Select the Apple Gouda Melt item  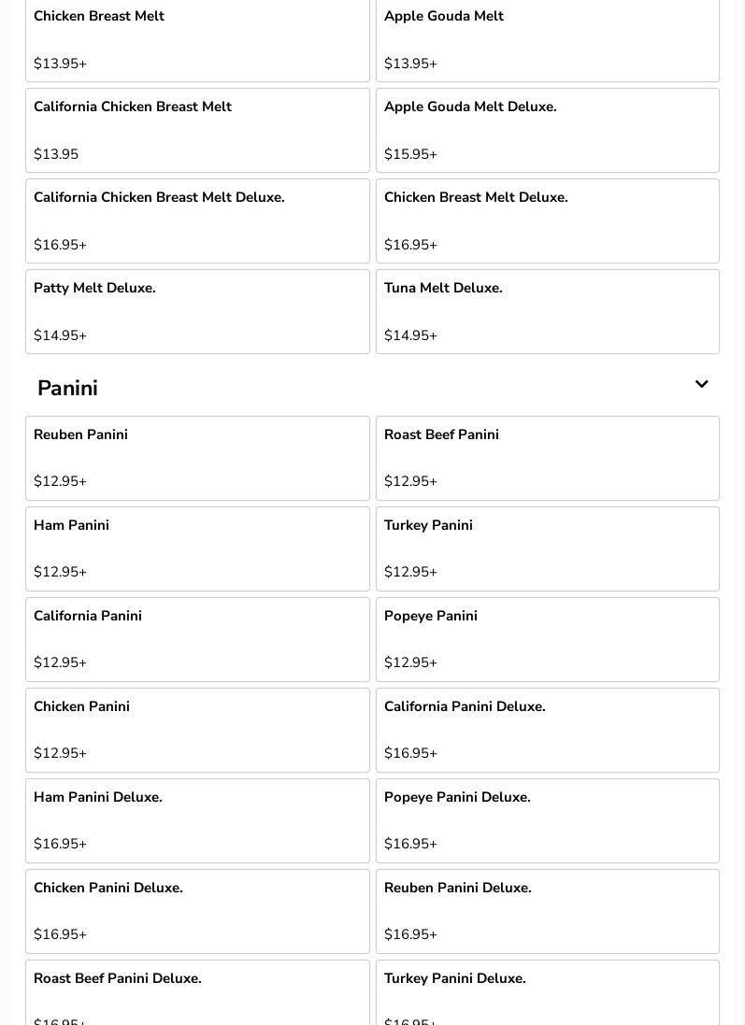pyautogui.click(x=547, y=39)
